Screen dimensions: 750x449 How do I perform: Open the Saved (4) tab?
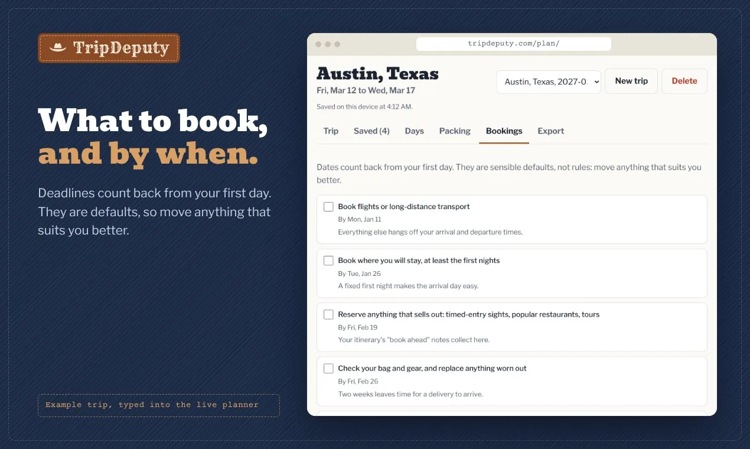(371, 131)
